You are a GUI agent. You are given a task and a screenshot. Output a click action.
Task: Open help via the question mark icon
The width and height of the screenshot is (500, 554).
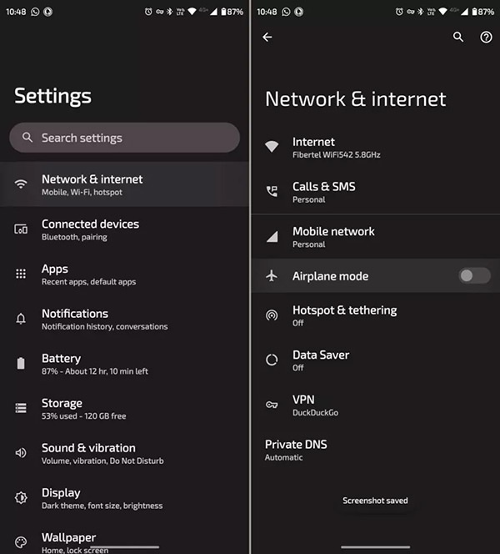point(487,38)
